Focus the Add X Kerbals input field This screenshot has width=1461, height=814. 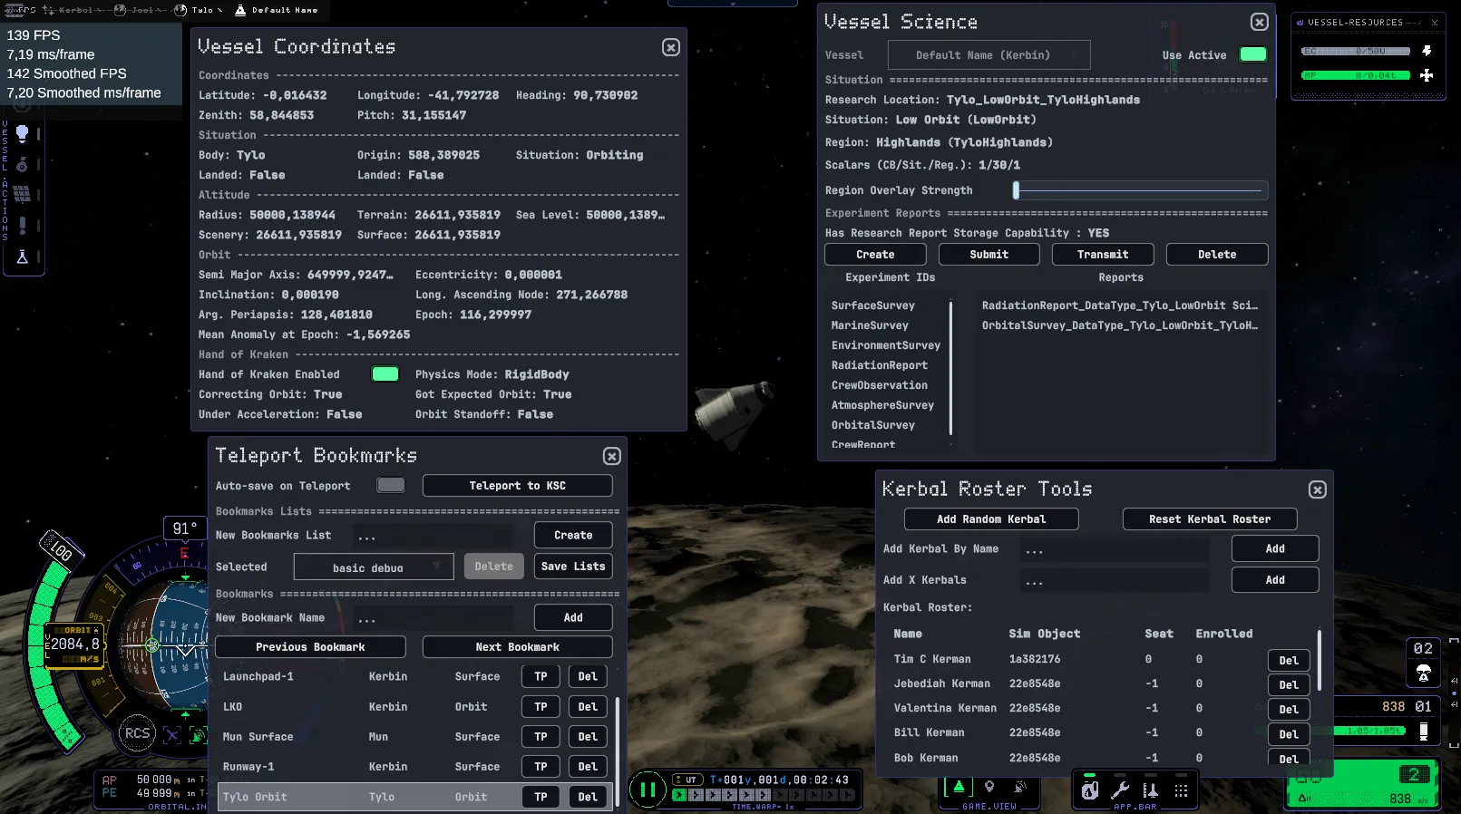click(x=1115, y=581)
